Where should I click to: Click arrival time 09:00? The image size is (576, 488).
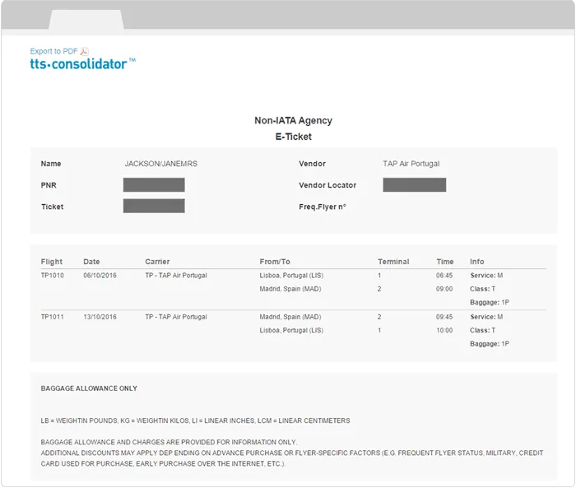444,289
